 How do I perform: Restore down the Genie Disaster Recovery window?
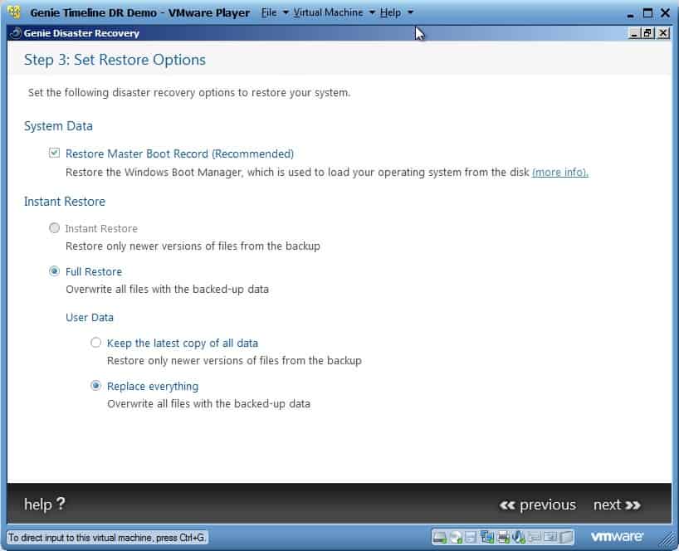point(647,33)
